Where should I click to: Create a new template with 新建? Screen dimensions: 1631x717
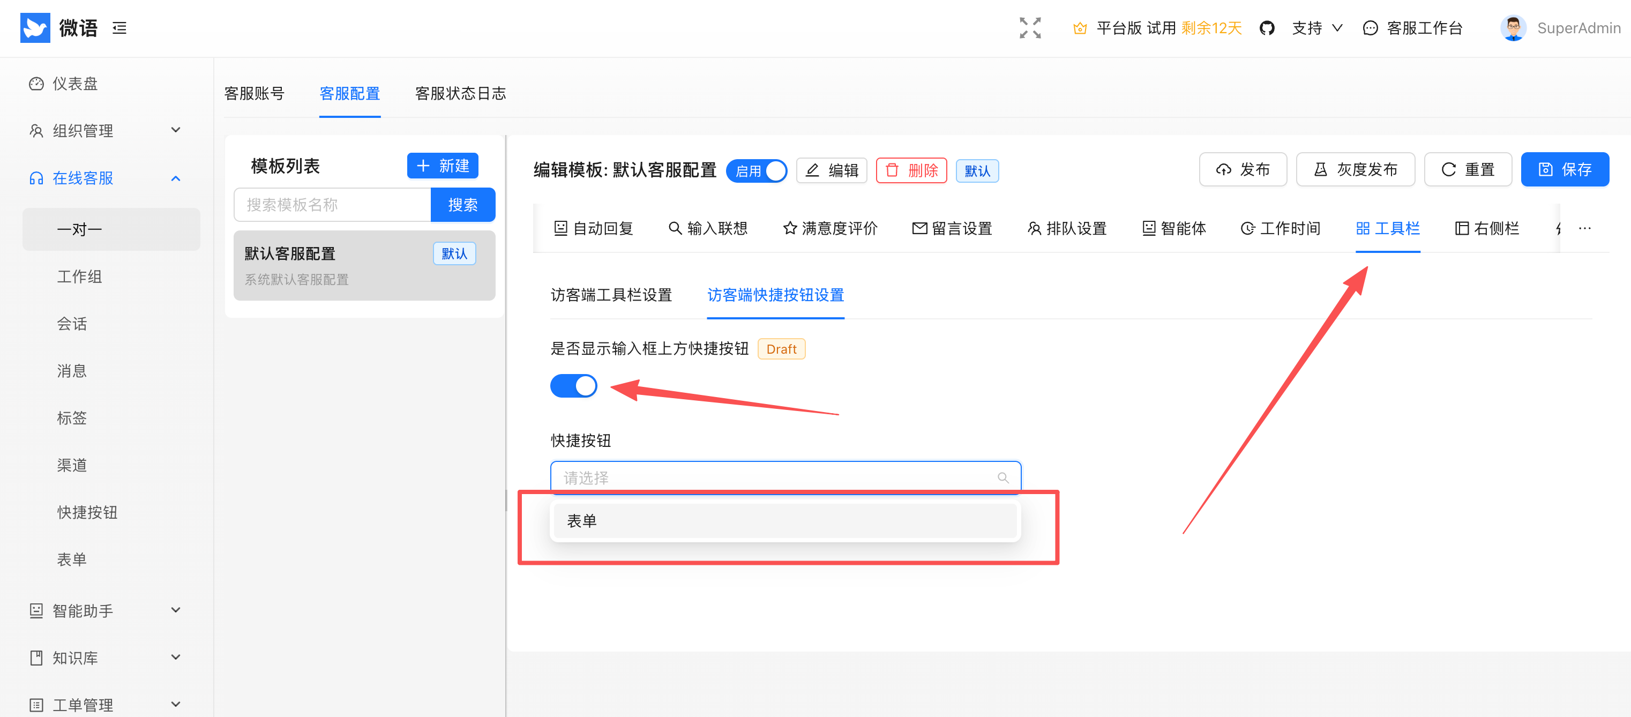(x=443, y=166)
